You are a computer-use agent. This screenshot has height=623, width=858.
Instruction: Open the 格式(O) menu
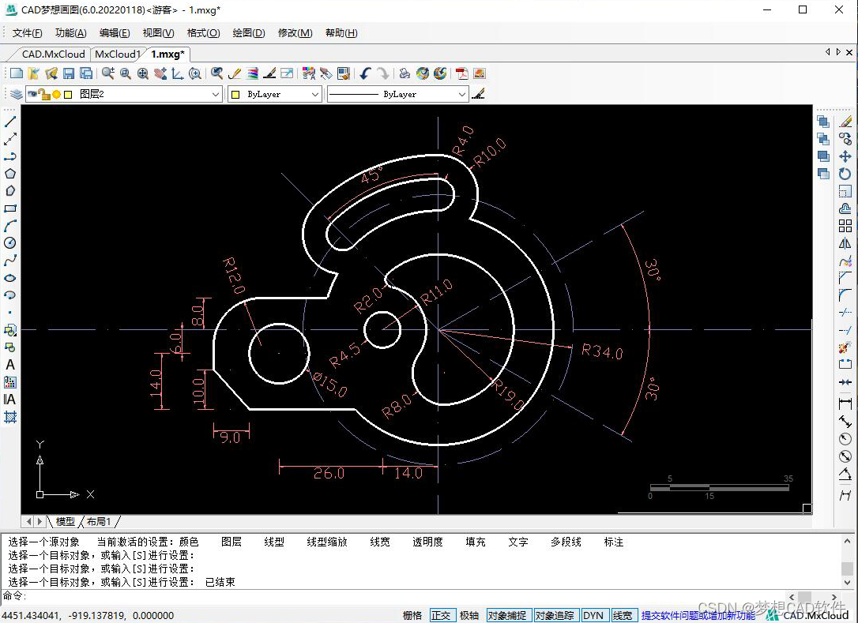204,33
